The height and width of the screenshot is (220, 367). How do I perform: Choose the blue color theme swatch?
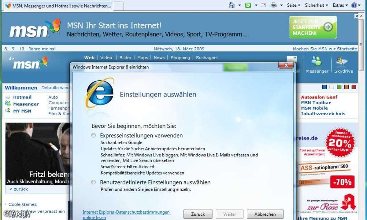[x=324, y=87]
